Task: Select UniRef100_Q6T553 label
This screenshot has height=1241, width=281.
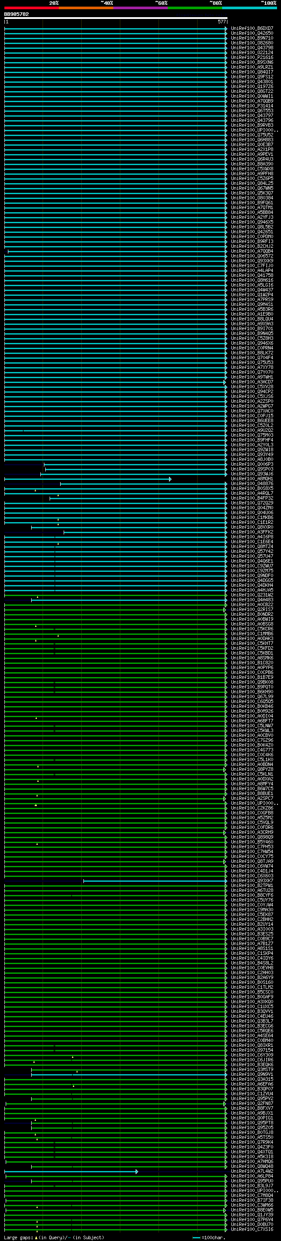Action: (x=252, y=111)
